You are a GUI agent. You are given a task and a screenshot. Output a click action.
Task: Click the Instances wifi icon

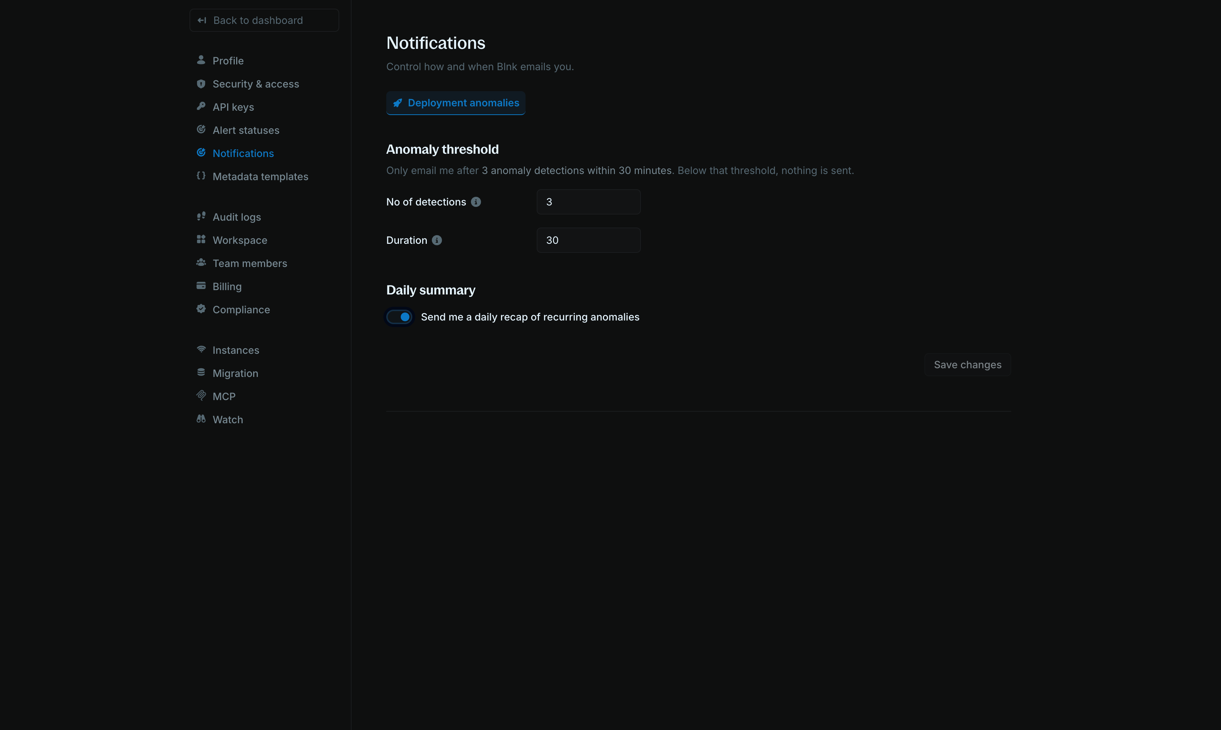coord(201,349)
